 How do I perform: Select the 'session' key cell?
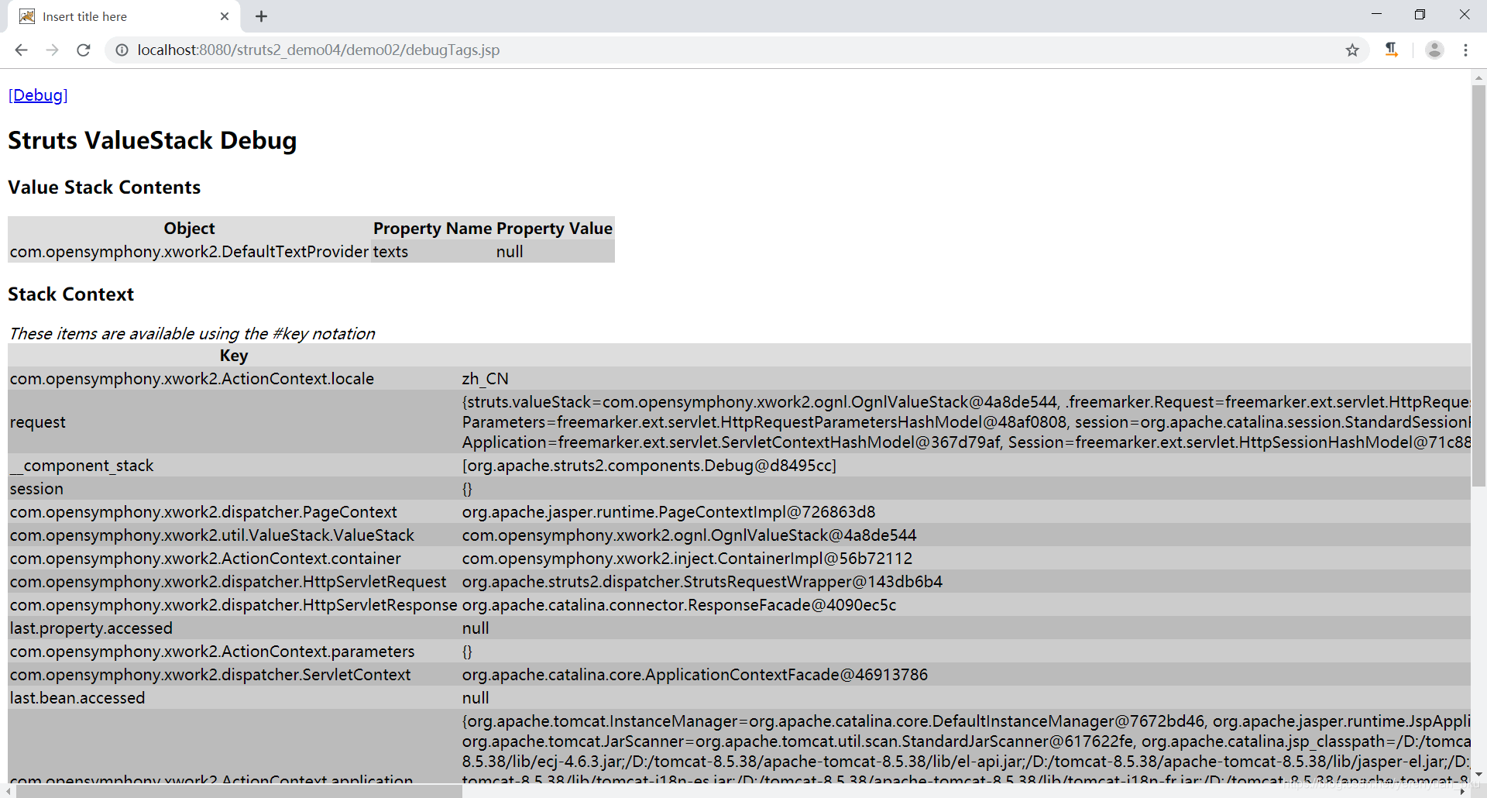pos(234,489)
